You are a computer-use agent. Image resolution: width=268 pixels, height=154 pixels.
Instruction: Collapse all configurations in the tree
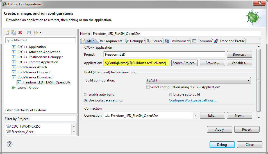(29, 33)
